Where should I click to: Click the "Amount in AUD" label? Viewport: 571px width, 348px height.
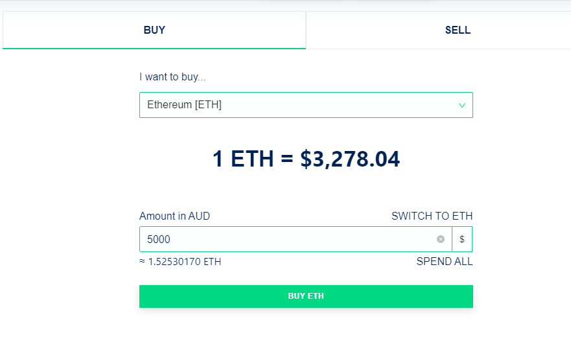click(174, 216)
